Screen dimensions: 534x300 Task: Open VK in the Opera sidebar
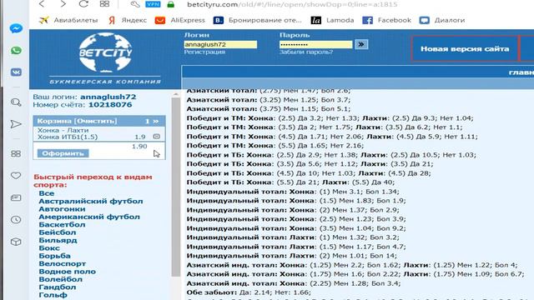coord(16,72)
